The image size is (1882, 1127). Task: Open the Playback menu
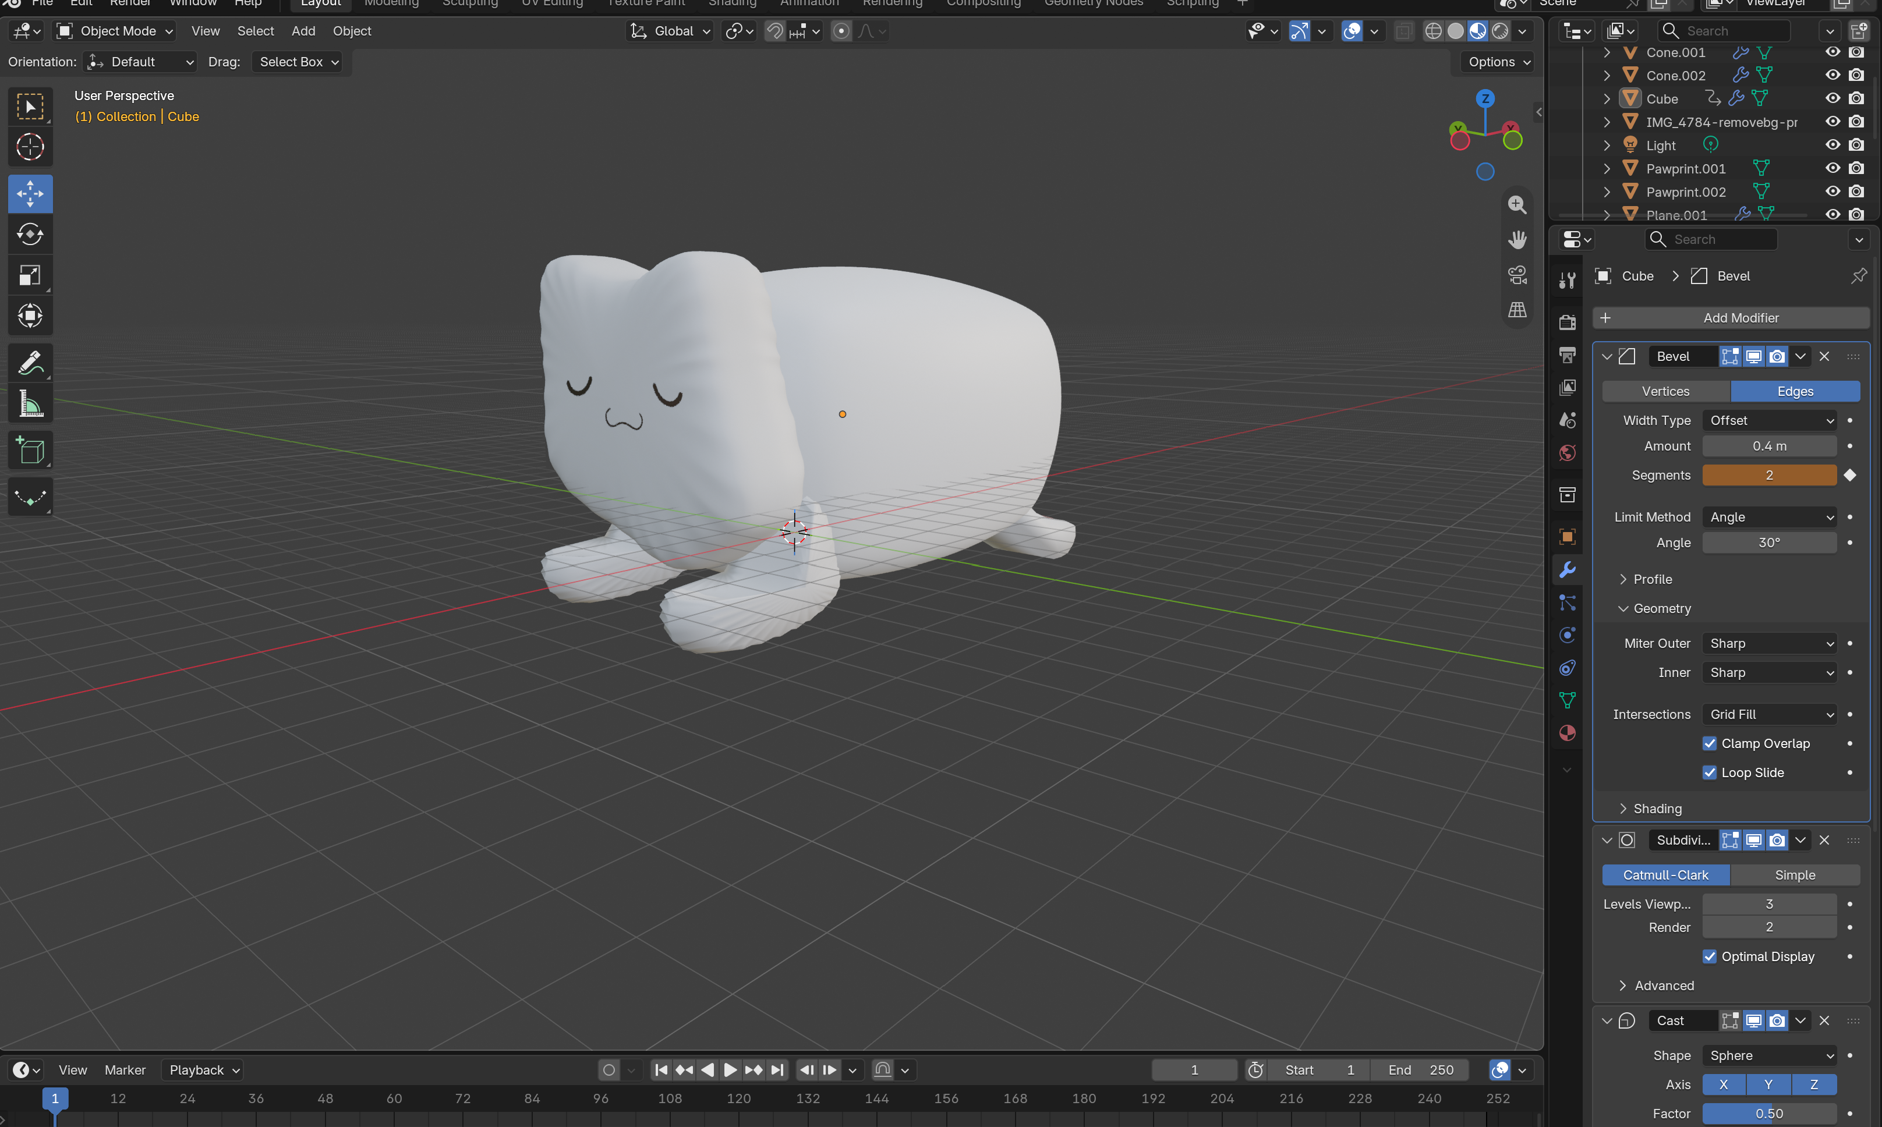(x=203, y=1070)
